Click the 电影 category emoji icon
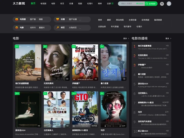The height and width of the screenshot is (138, 184). [x=17, y=28]
